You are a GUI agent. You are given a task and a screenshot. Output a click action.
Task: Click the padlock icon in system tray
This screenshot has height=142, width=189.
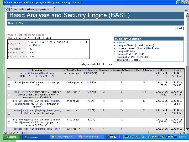143,137
